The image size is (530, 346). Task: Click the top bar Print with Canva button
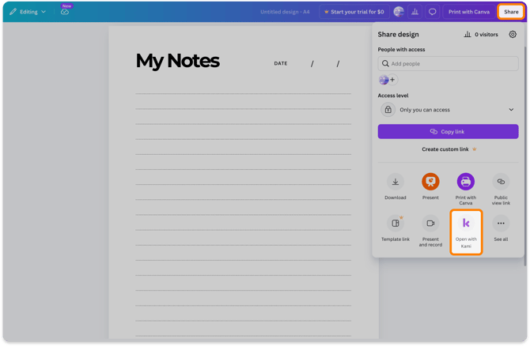469,12
